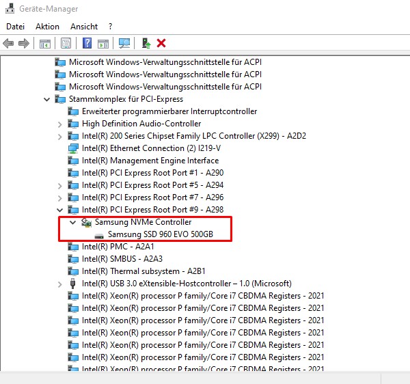The image size is (410, 384).
Task: Collapse the Samsung NVMe Controller node
Action: click(x=72, y=222)
